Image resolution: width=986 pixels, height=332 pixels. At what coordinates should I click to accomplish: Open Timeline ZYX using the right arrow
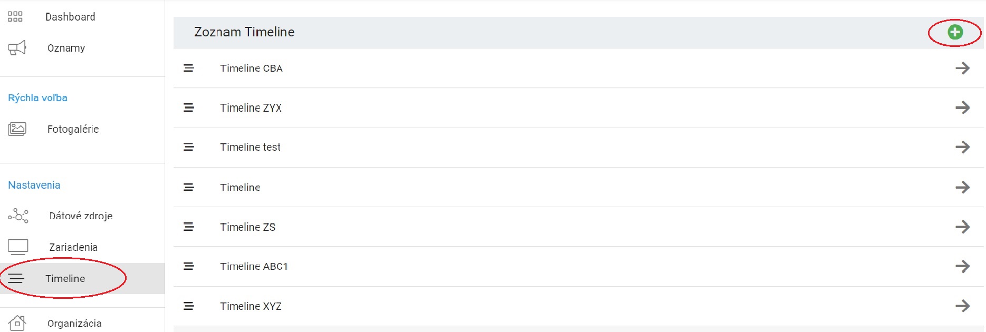(963, 108)
